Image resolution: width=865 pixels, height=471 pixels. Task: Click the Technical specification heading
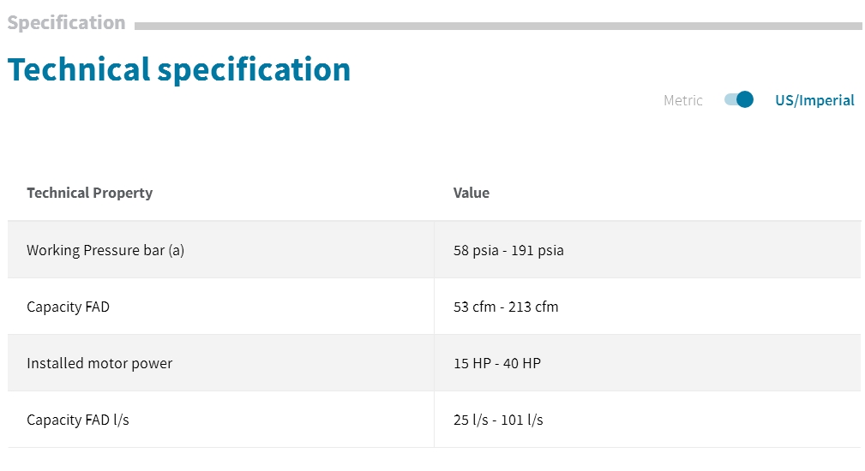[x=178, y=70]
